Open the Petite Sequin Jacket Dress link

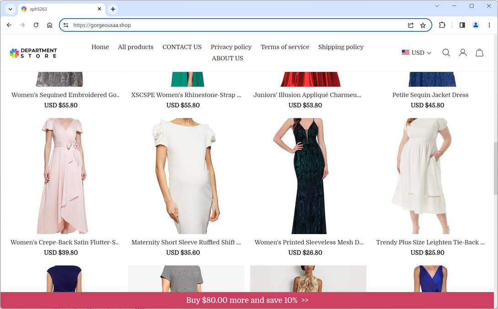point(430,95)
